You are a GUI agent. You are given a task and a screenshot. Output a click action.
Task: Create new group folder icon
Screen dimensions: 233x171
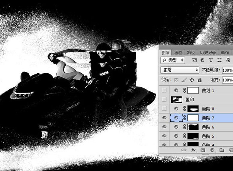[222, 150]
